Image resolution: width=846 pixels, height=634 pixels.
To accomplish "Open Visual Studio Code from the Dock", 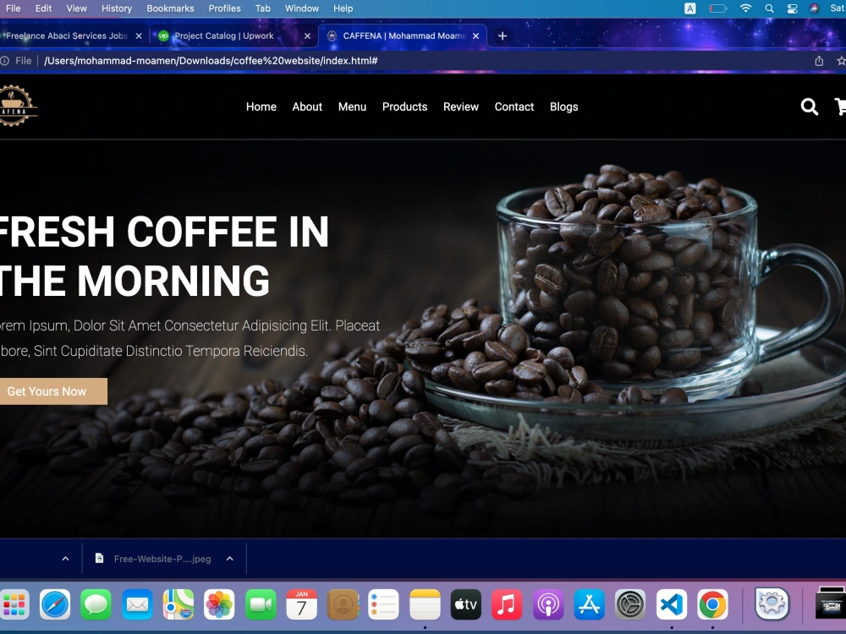I will coord(671,604).
